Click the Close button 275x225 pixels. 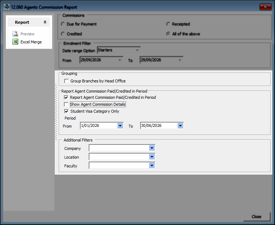click(x=257, y=217)
